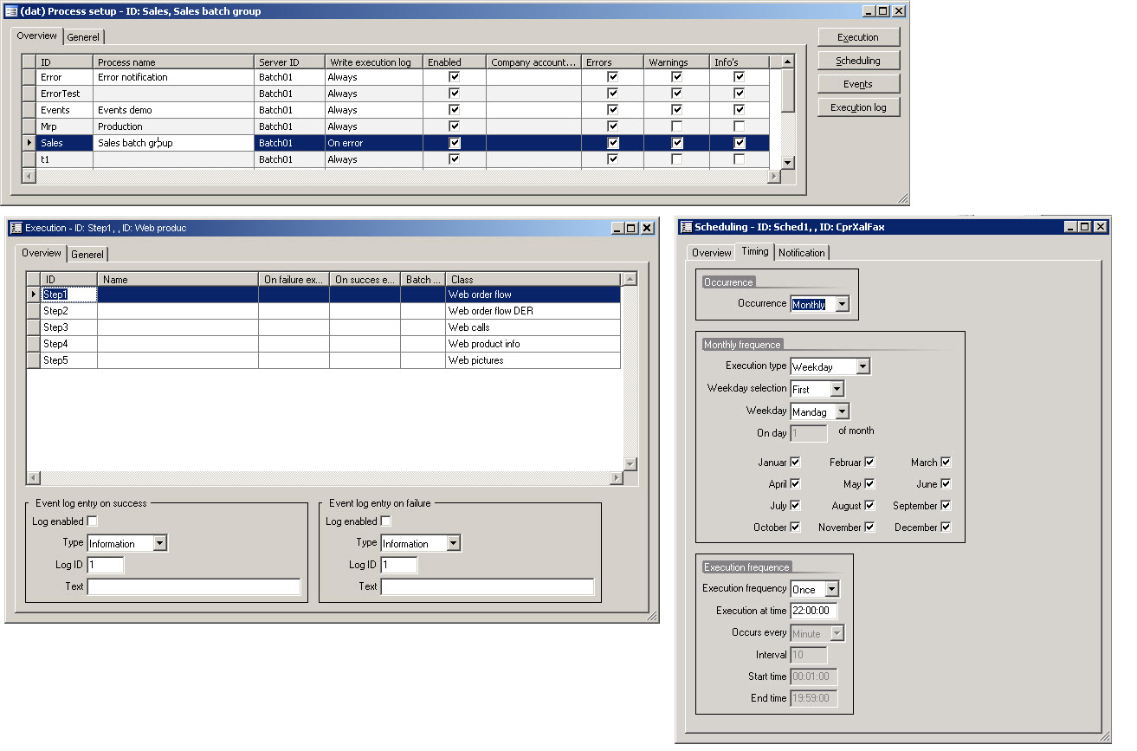Viewport: 1137px width, 751px height.
Task: Expand the Weekday selection dropdown
Action: (x=837, y=390)
